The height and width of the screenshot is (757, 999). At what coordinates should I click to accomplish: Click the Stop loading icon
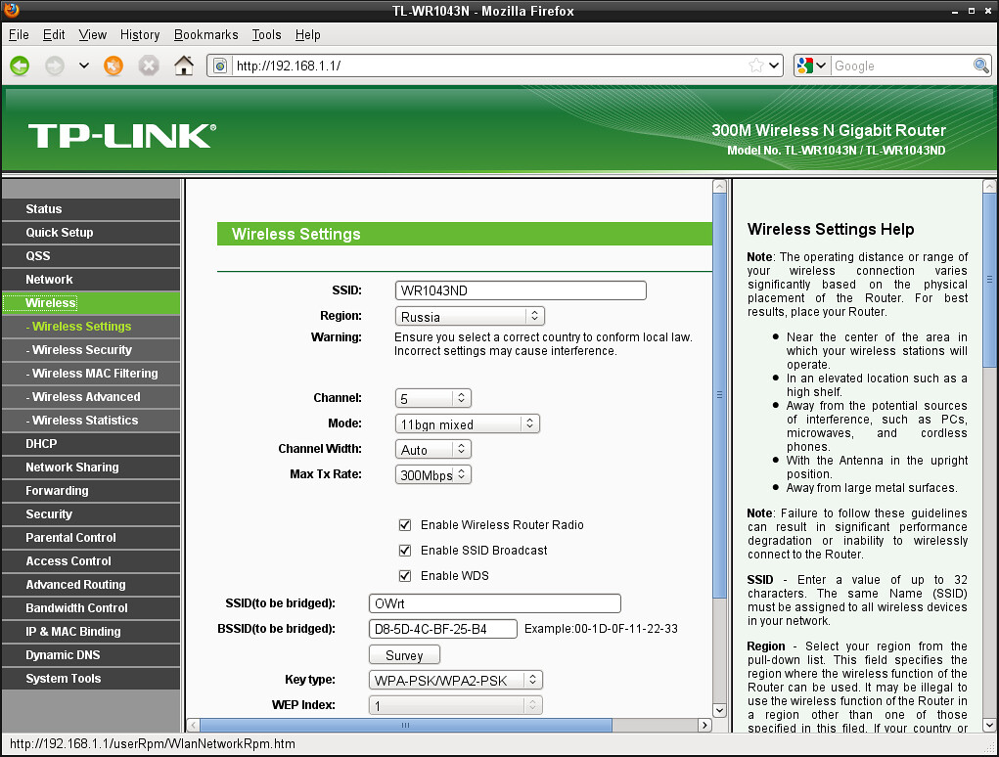tap(148, 66)
